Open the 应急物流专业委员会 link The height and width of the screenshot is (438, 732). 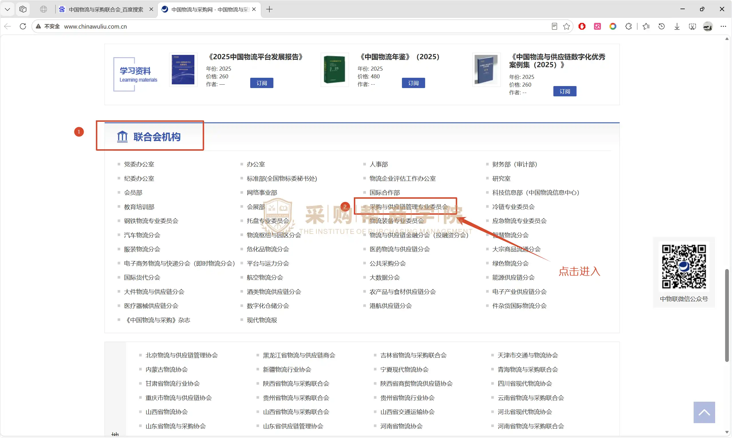519,221
